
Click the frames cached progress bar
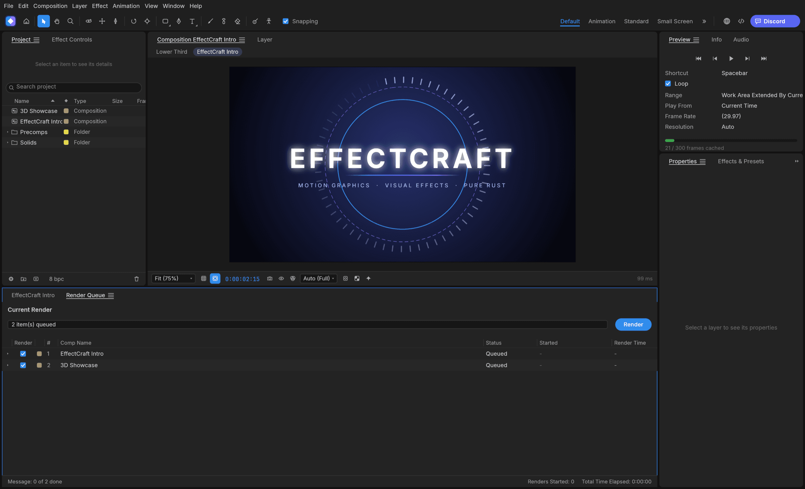pyautogui.click(x=731, y=141)
